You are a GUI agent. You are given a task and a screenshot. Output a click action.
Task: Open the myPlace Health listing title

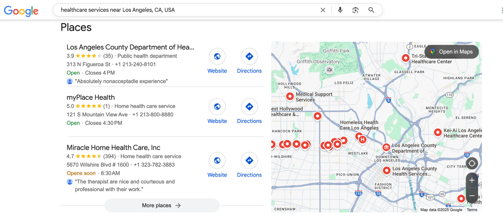[91, 98]
